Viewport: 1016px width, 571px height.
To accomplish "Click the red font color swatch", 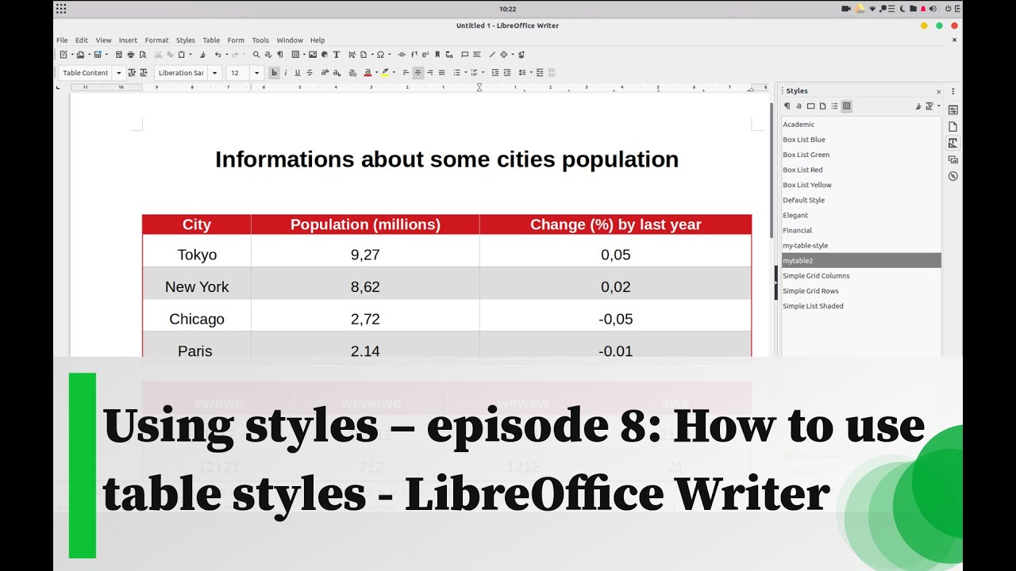I will (368, 73).
